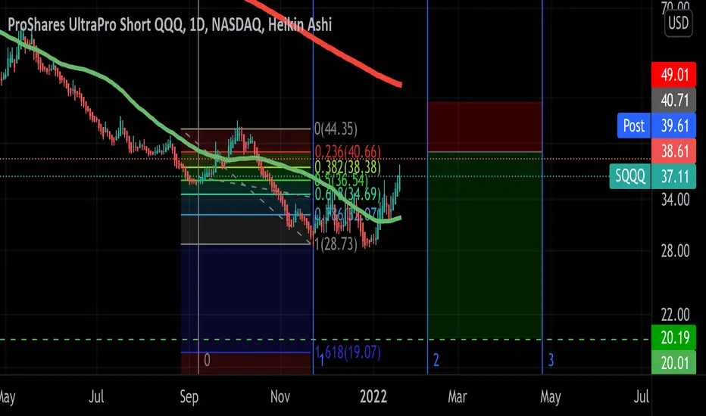
Task: Click the Mar label on time axis
Action: (458, 396)
